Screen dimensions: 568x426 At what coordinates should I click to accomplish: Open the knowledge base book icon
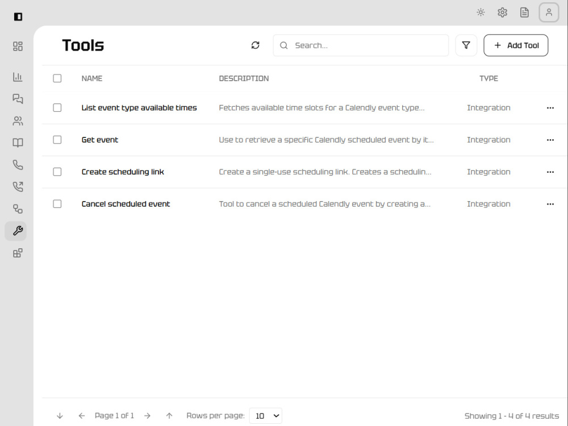[x=18, y=143]
